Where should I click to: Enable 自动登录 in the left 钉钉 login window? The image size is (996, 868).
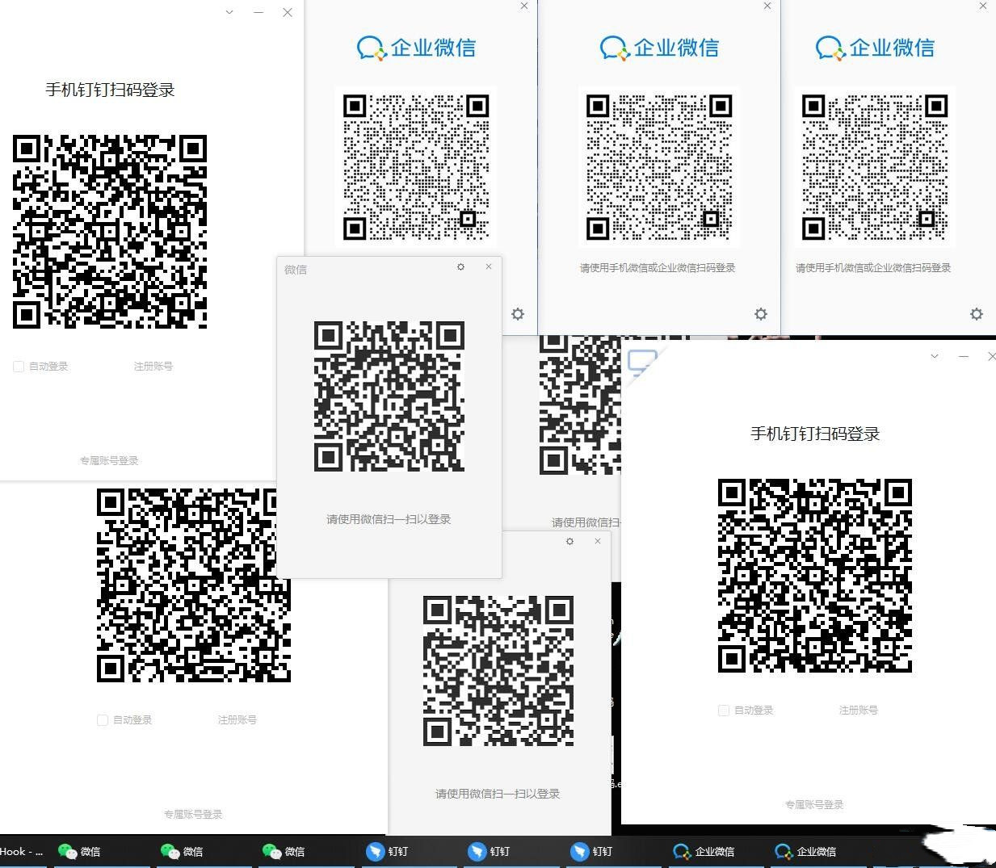[18, 366]
